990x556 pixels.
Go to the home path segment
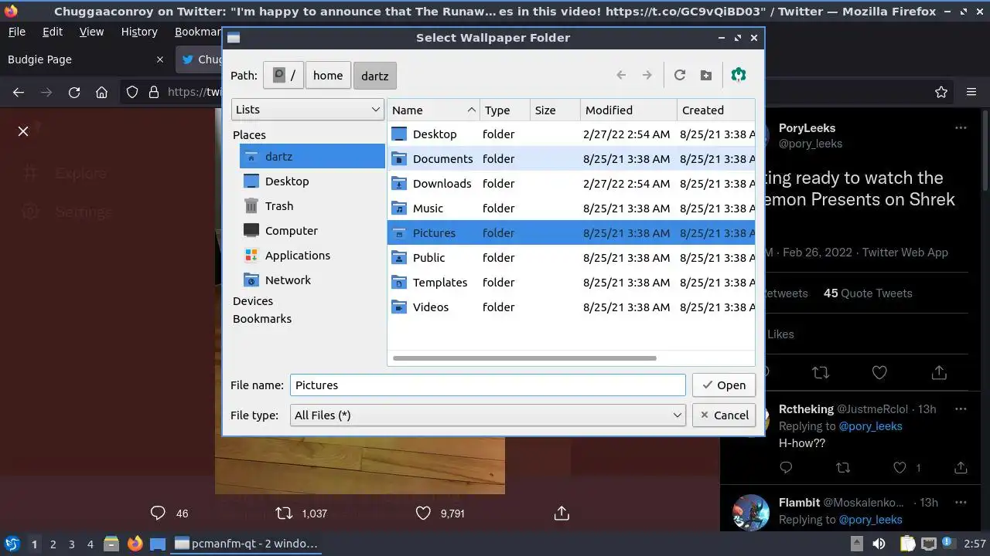[x=328, y=75]
